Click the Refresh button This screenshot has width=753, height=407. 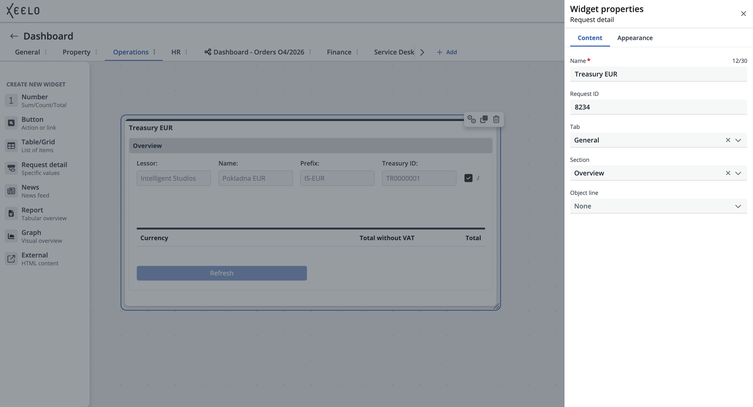(x=222, y=273)
